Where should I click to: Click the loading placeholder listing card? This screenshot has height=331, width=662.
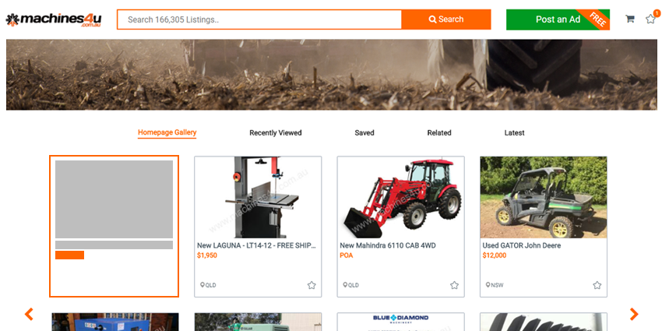click(114, 227)
